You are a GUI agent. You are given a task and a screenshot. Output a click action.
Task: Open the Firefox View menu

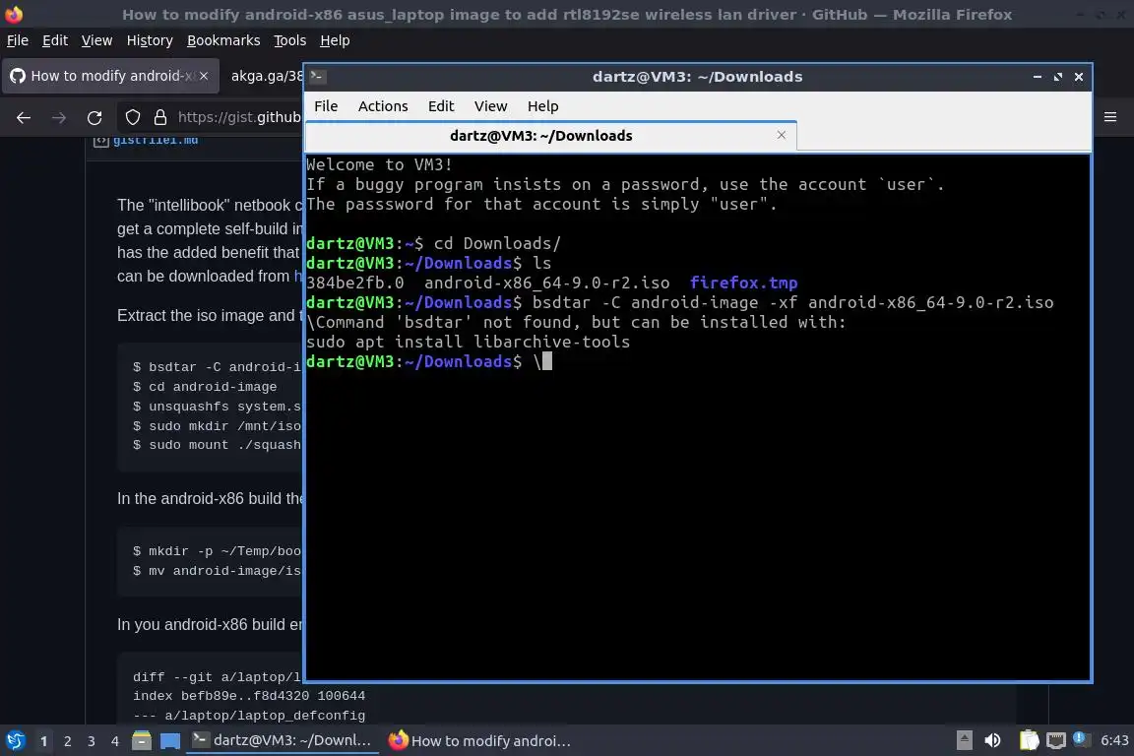96,40
